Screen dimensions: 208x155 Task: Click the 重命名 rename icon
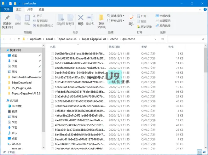point(90,20)
